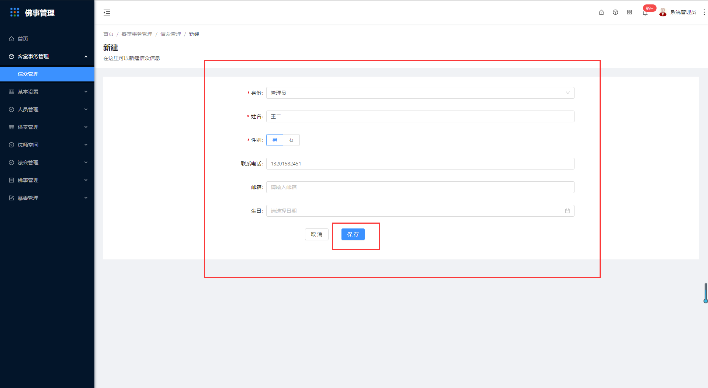The width and height of the screenshot is (708, 388).
Task: Click the 取消 cancel button
Action: coord(317,234)
